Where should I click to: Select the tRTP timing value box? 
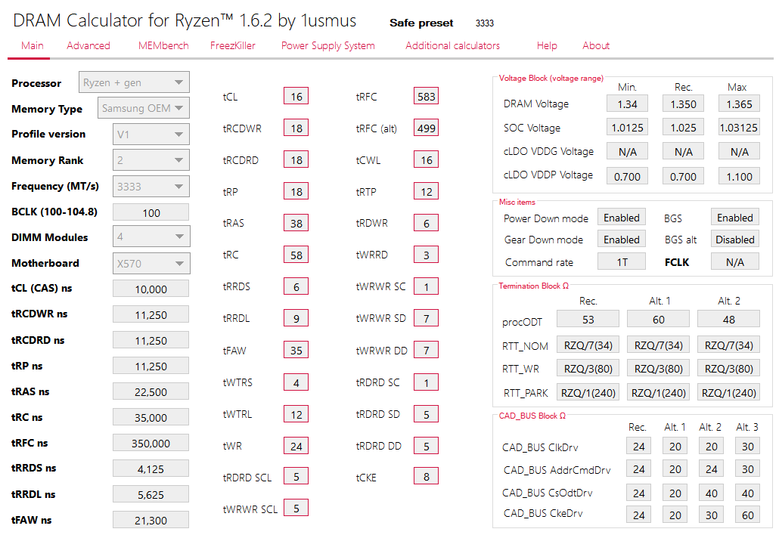coord(427,192)
